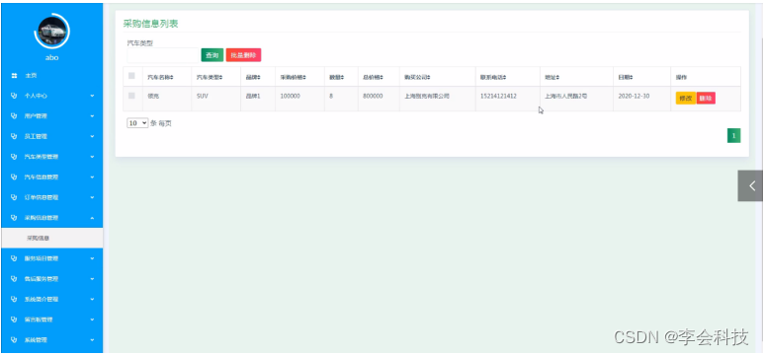Click the yellow 修改 edit button
Viewport: 764px width, 355px height.
click(x=686, y=99)
